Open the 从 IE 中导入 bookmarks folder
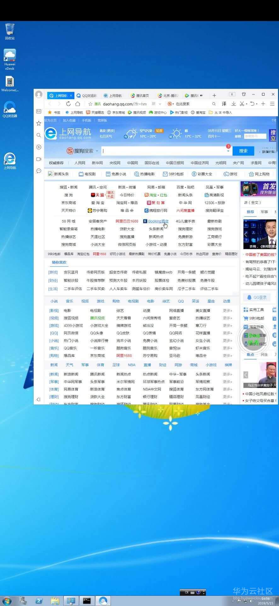Image resolution: width=279 pixels, height=606 pixels. point(220,112)
